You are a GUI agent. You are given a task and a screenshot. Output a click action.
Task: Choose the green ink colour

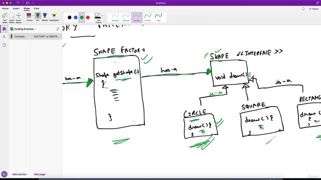(x=82, y=17)
